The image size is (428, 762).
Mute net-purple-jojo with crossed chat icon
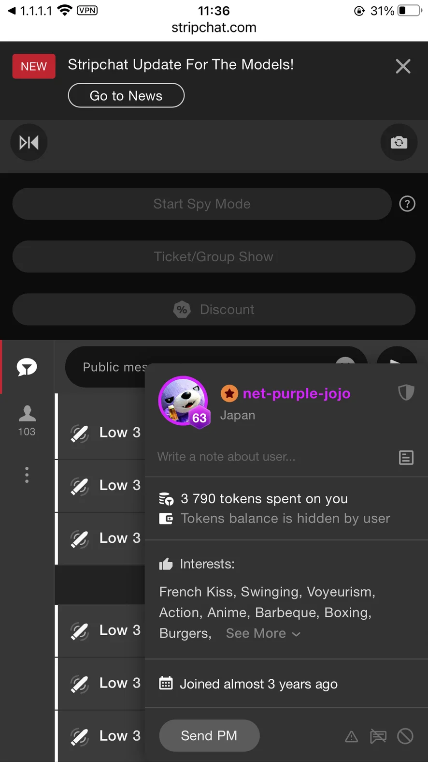coord(378,736)
